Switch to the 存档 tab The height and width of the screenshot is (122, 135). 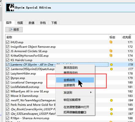(x=43, y=23)
